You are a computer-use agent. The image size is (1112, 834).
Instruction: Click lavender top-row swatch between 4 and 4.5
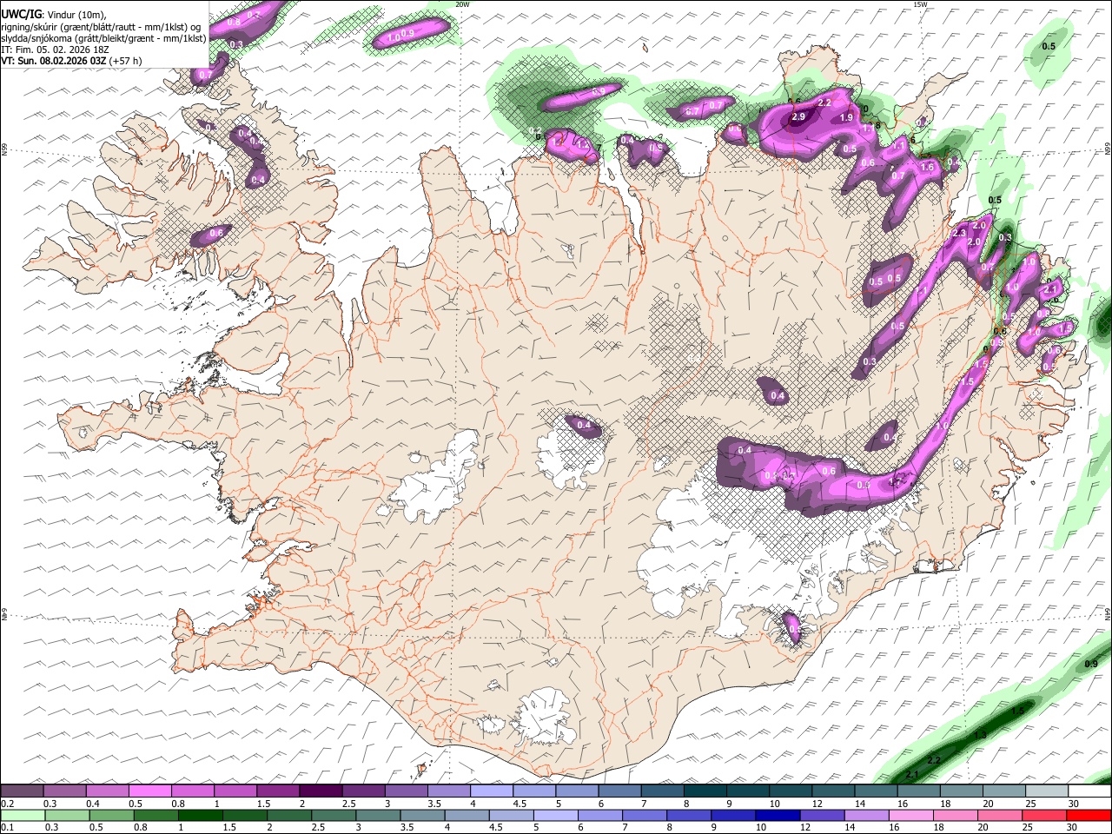pyautogui.click(x=491, y=791)
